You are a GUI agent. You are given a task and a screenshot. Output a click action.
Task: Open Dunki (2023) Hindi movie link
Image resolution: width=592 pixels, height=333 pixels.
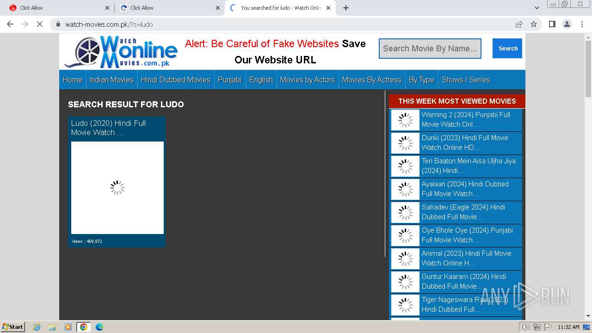pyautogui.click(x=465, y=142)
